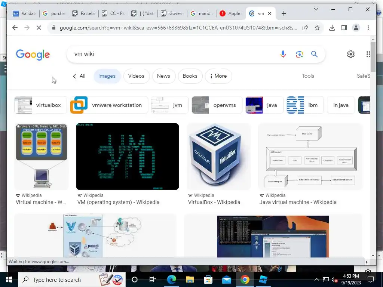This screenshot has height=287, width=383.
Task: Switch to the Govern tab
Action: click(172, 13)
